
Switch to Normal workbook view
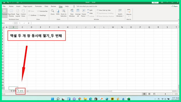pyautogui.click(x=5, y=13)
